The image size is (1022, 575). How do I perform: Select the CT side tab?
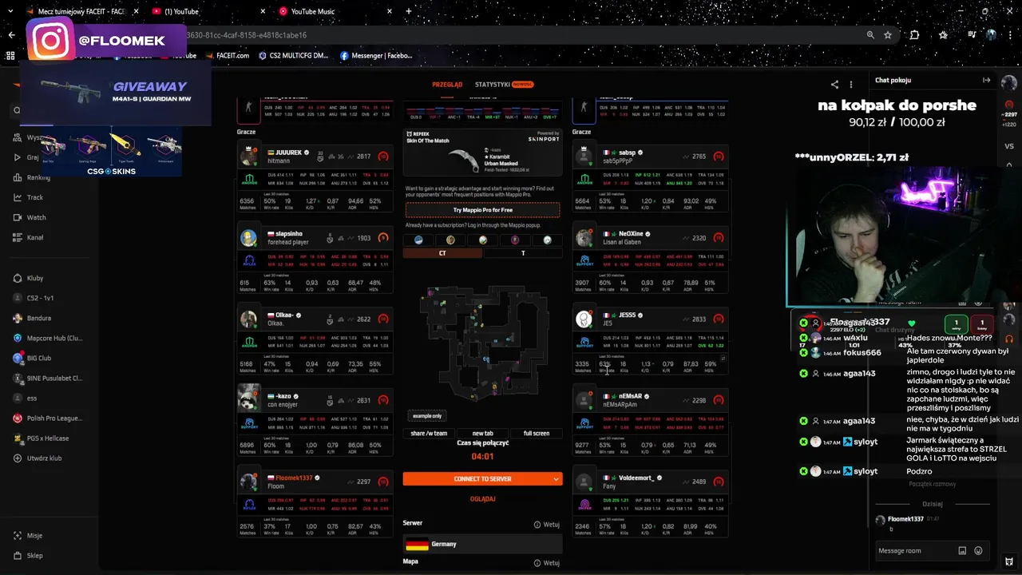pyautogui.click(x=442, y=253)
